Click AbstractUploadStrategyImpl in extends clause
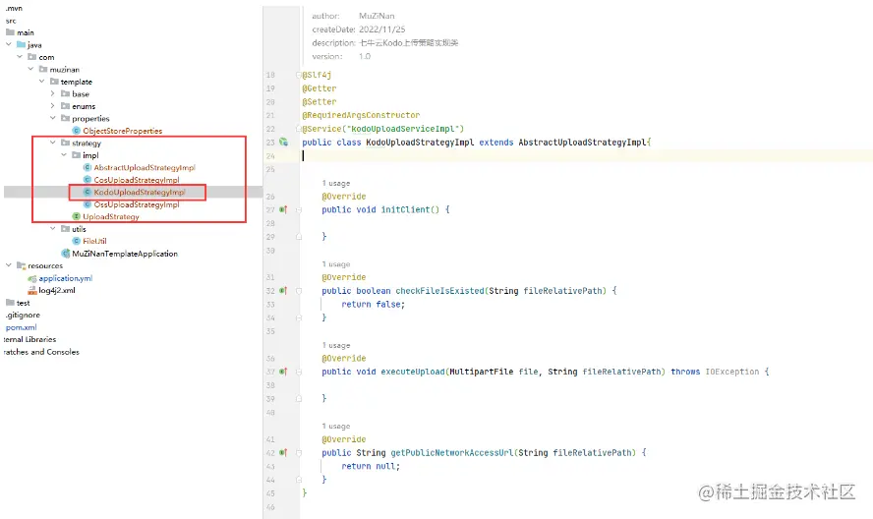Screen dimensions: 873x519 582,143
